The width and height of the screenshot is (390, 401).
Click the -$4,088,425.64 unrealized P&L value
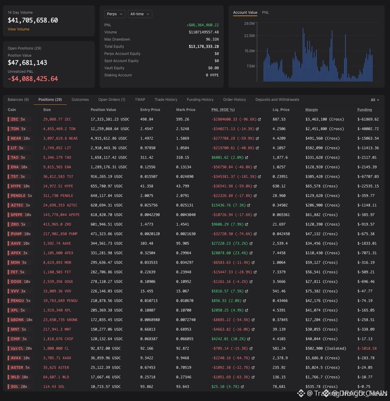[33, 79]
